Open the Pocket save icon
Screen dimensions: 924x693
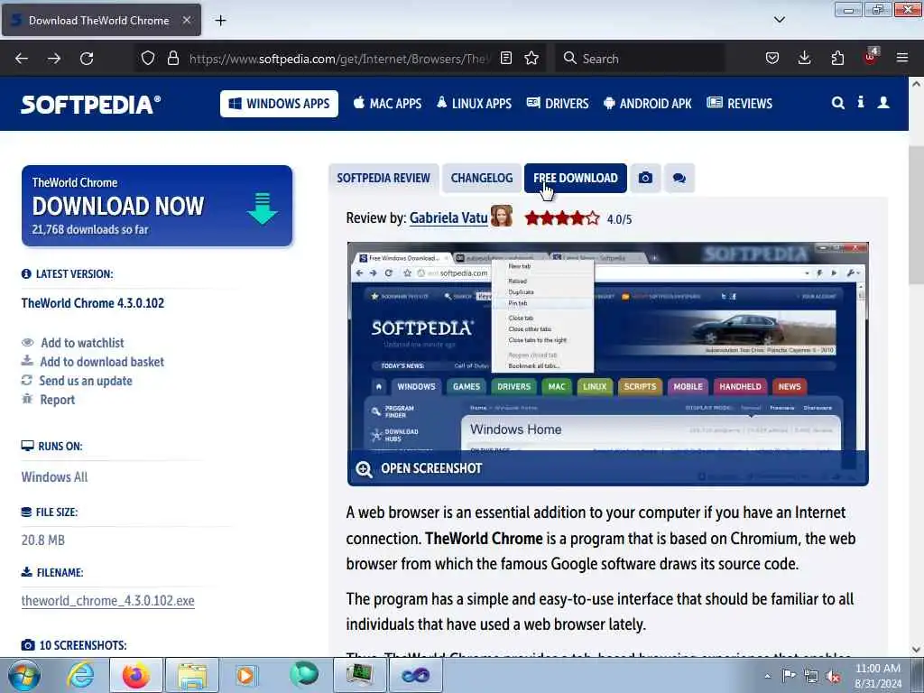772,59
